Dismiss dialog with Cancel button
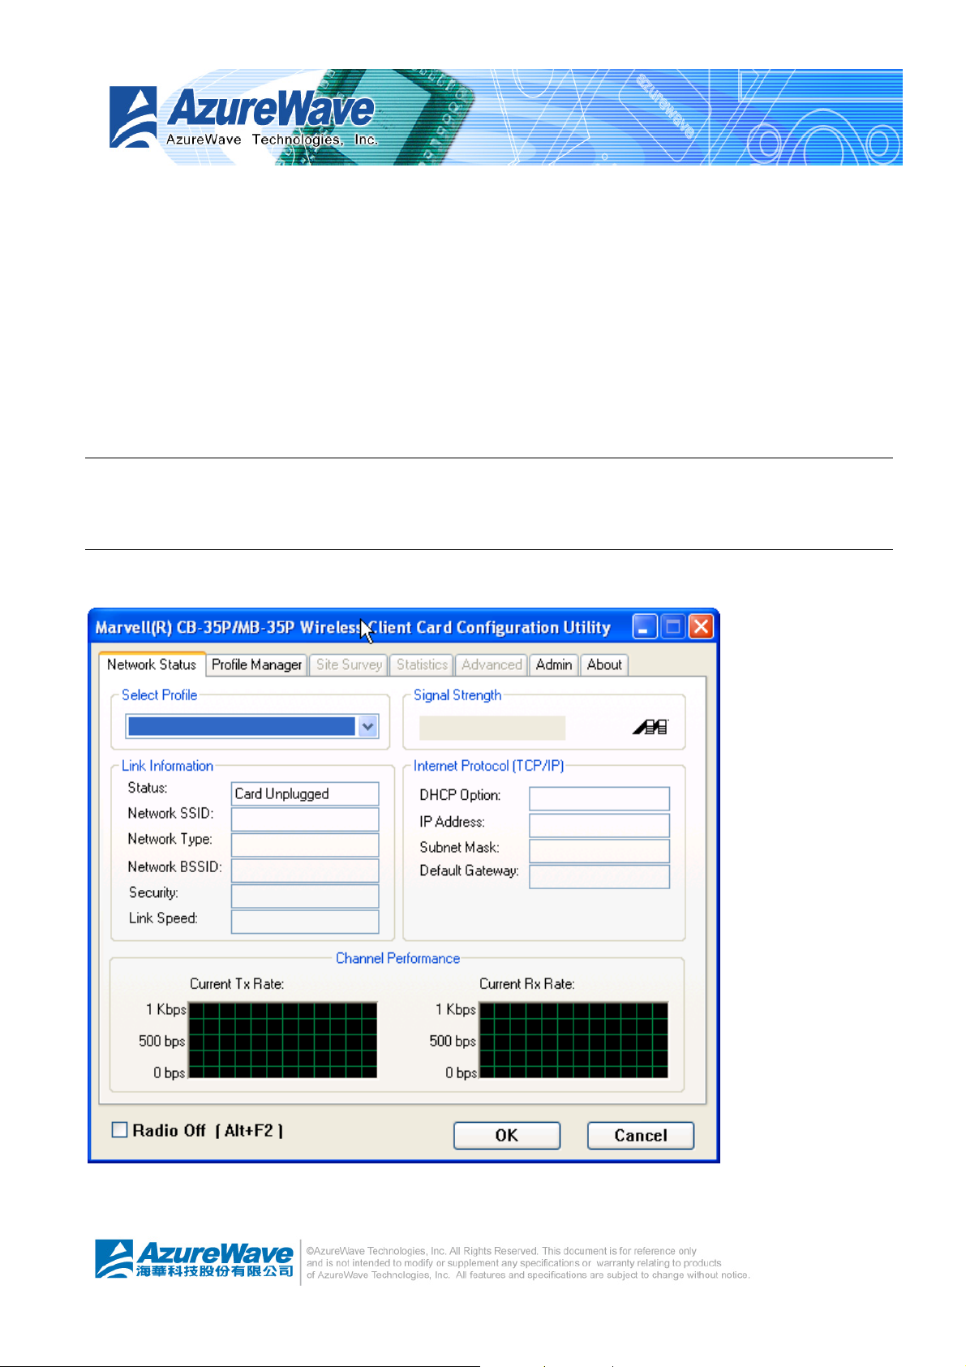 pos(641,1135)
